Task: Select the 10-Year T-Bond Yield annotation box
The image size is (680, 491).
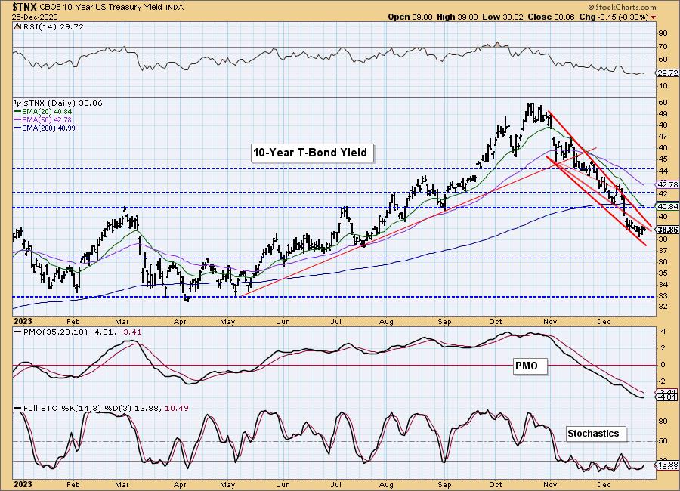Action: [312, 153]
